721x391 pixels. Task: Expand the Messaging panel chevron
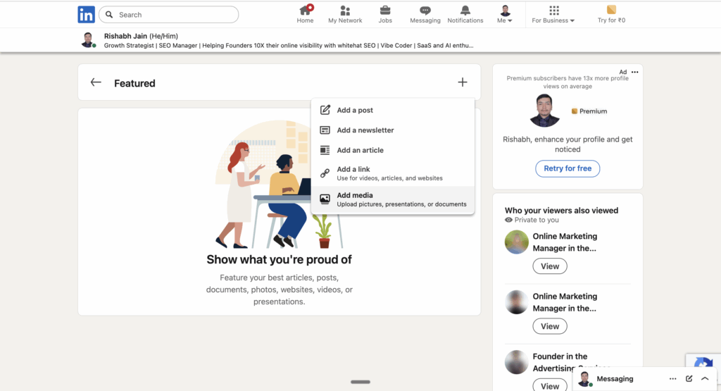tap(705, 378)
